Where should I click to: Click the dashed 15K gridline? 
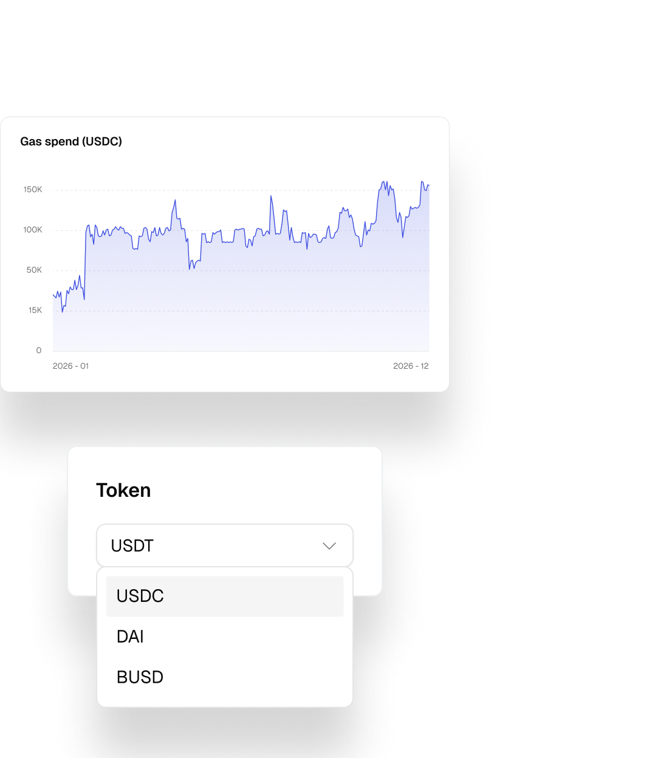(x=243, y=310)
